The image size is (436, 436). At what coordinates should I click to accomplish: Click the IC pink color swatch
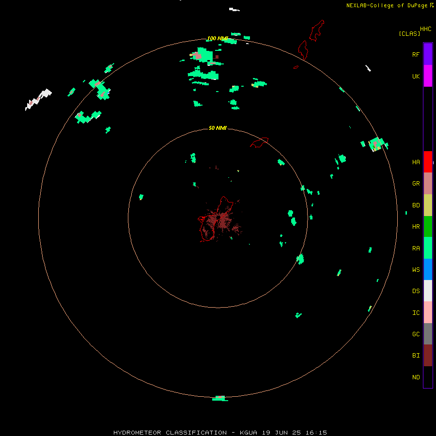click(428, 312)
